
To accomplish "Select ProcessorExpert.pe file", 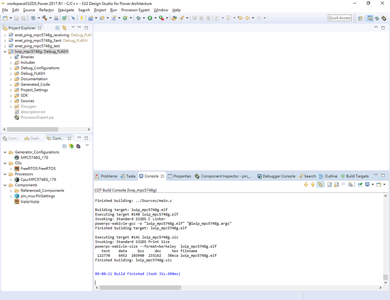I will 34,118.
